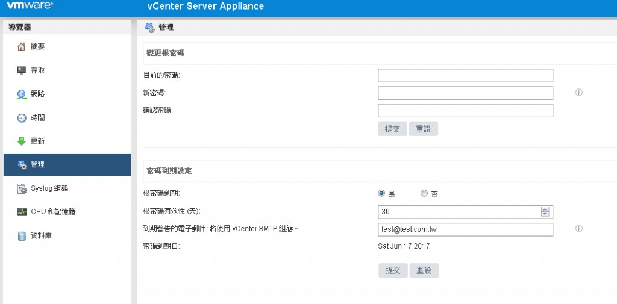Submit (提交) the root password change
The height and width of the screenshot is (304, 617).
click(392, 129)
